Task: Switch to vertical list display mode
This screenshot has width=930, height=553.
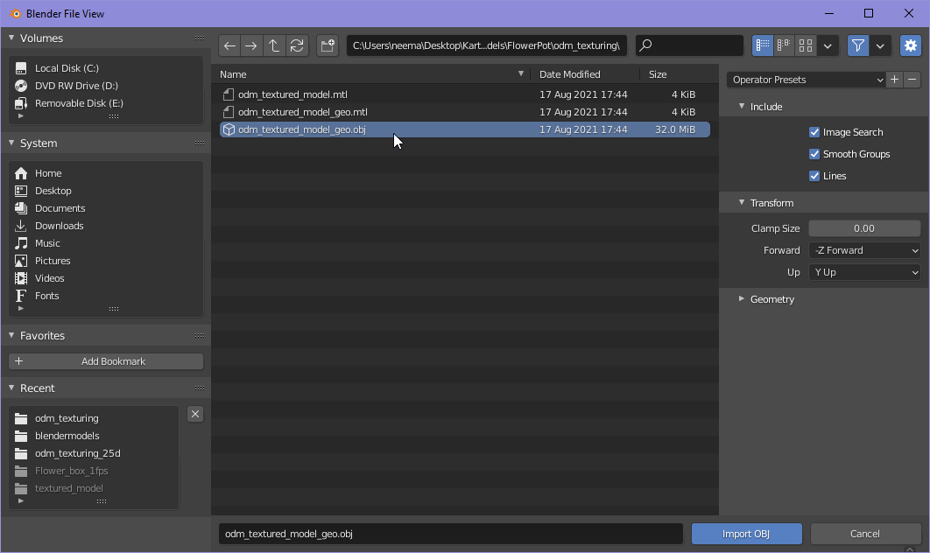Action: [x=762, y=45]
